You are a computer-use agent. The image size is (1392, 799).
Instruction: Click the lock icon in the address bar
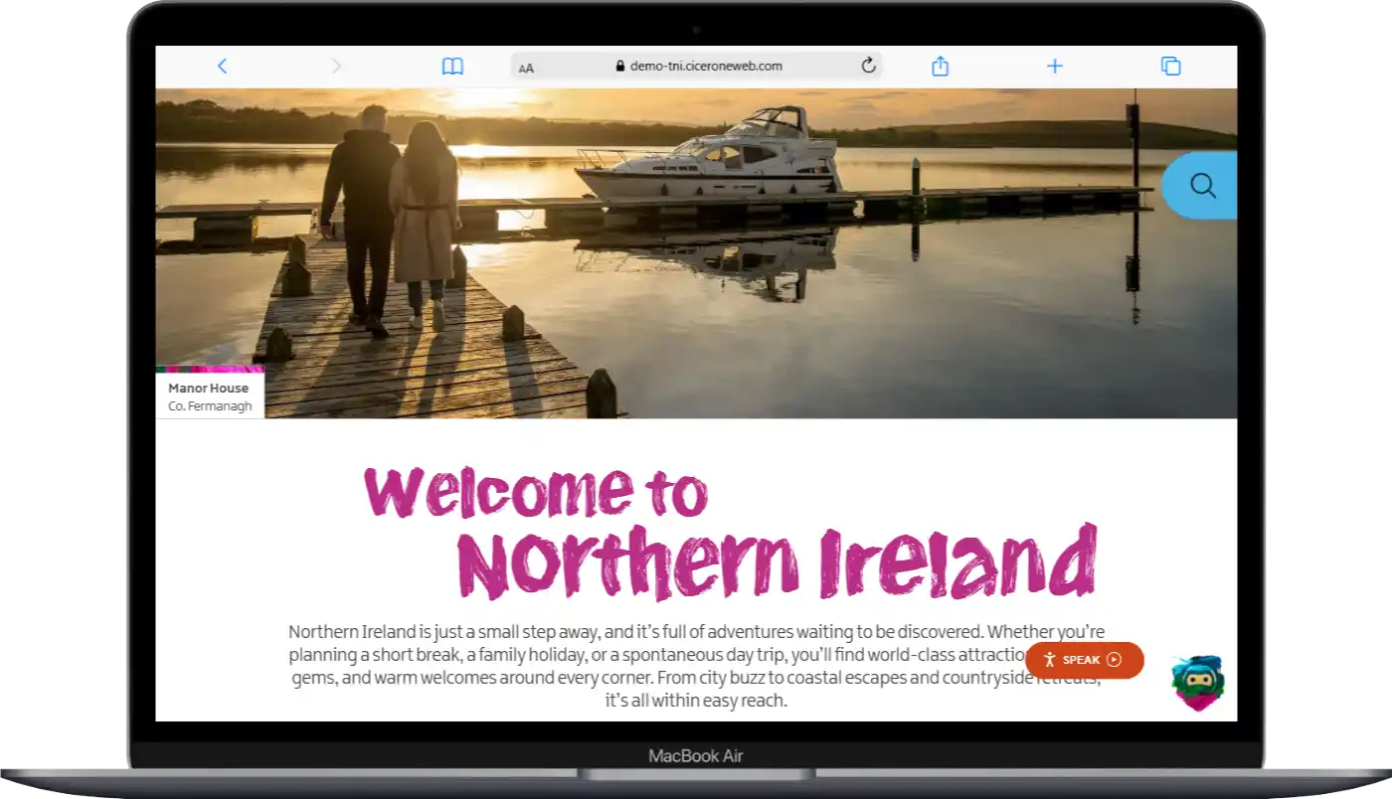(618, 66)
